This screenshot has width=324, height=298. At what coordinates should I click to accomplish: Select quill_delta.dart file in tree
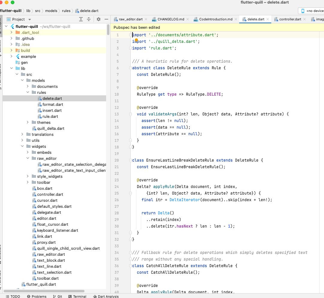(51, 128)
